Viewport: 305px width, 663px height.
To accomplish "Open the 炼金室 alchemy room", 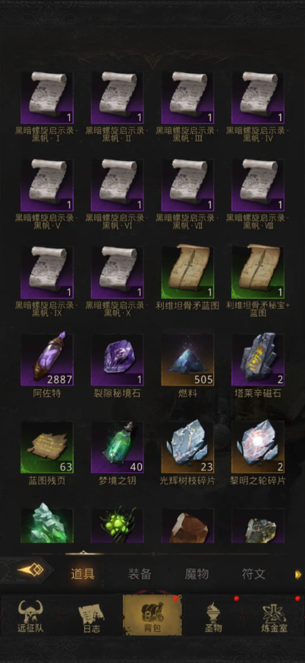I will pos(274,616).
